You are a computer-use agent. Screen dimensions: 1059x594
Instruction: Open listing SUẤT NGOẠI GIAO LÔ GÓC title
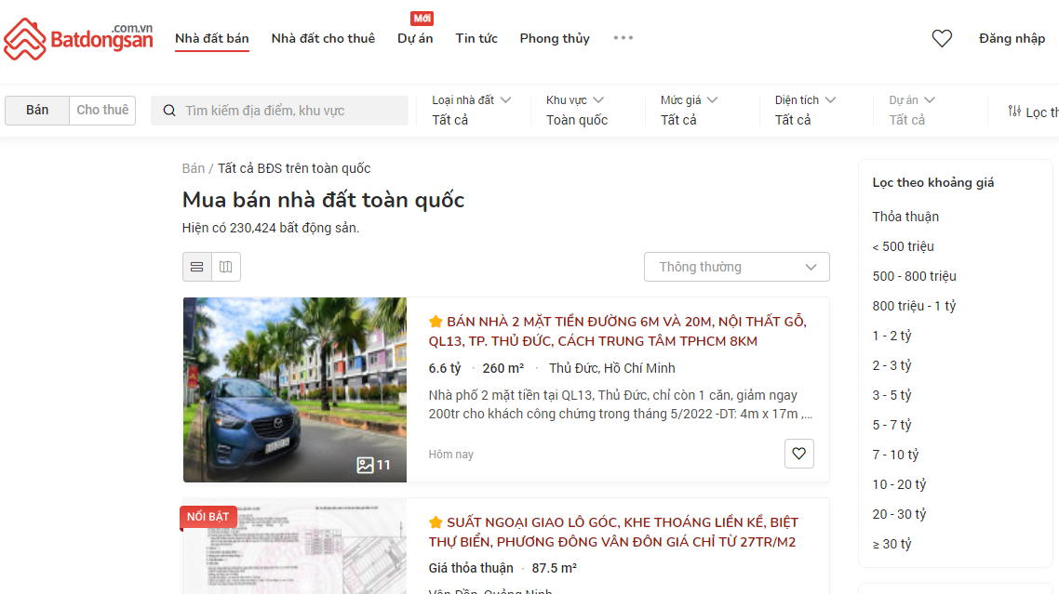point(613,532)
